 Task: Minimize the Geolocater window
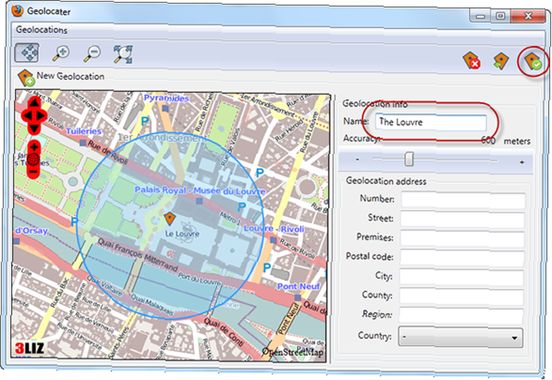pos(481,17)
